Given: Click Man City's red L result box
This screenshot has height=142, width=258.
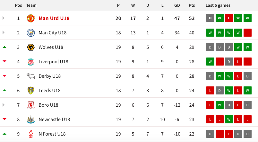Looking at the screenshot, I should [x=247, y=32].
